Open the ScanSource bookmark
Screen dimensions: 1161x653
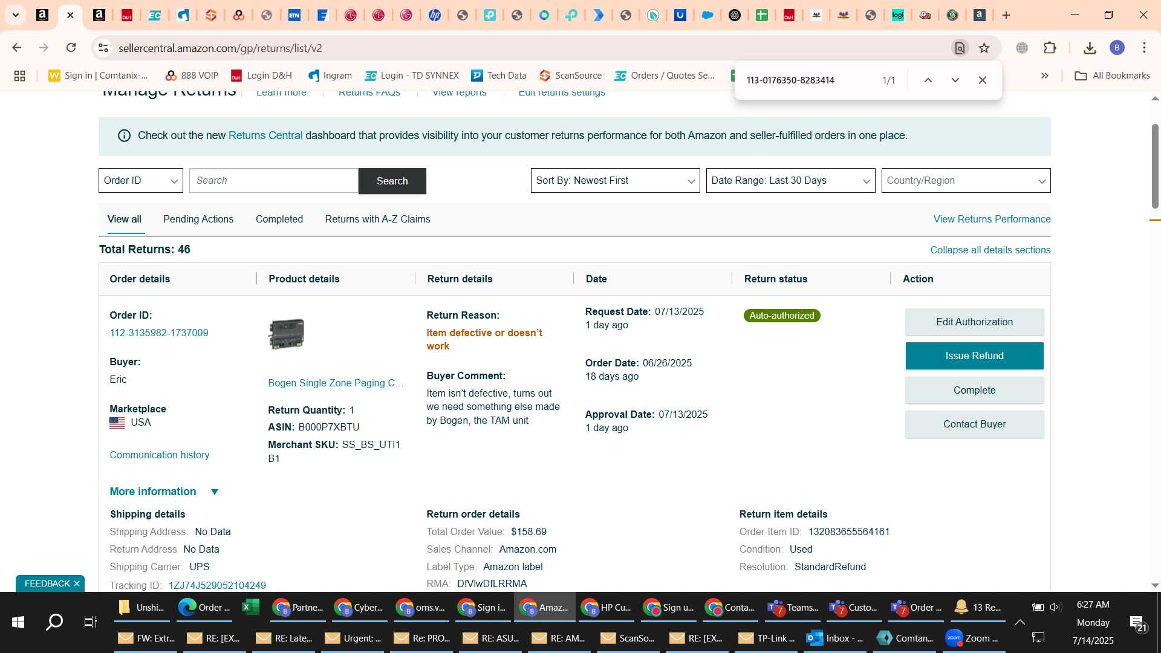tap(570, 76)
